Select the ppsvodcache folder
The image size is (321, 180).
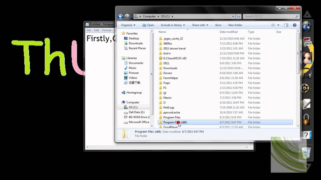(x=172, y=112)
